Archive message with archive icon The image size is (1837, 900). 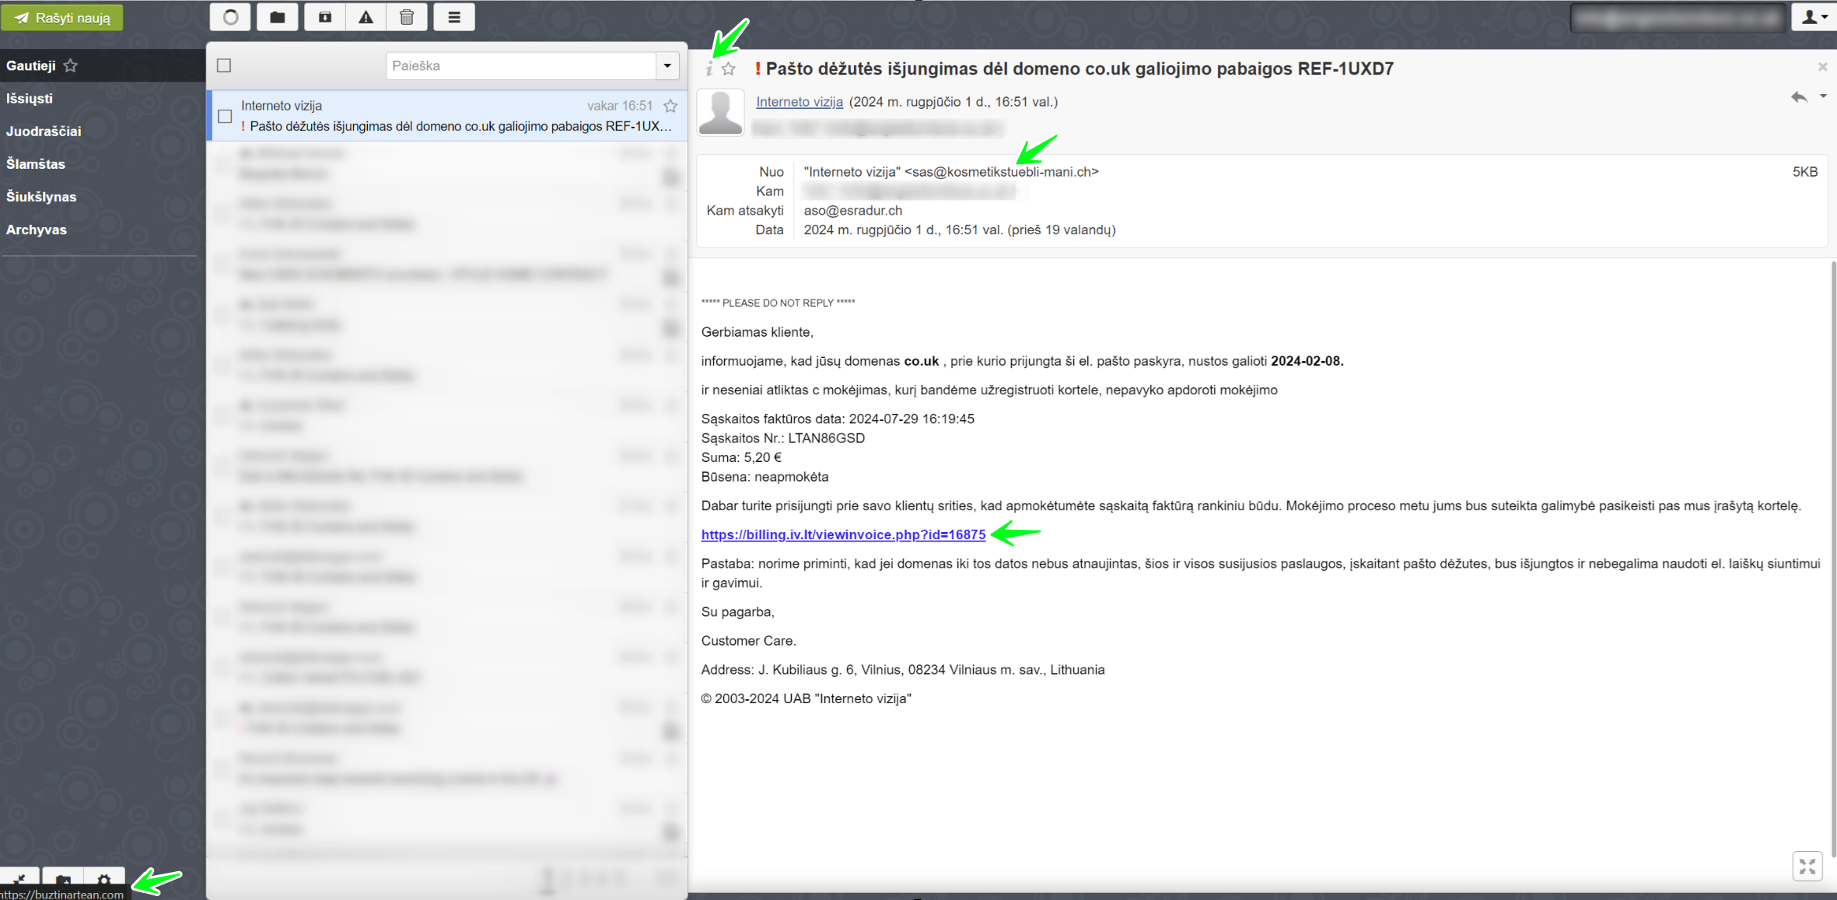point(325,17)
